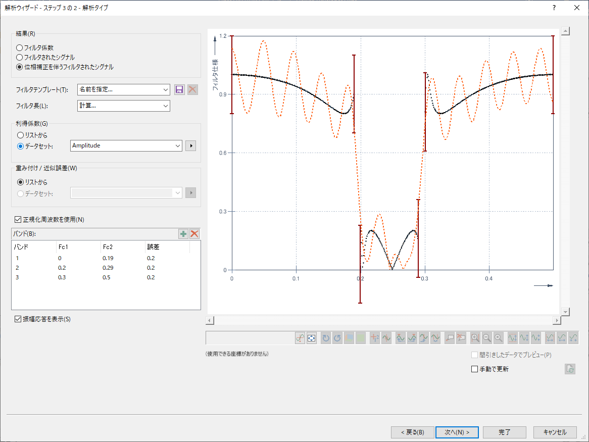Click the vertical shrink wave icon
Viewport: 589px width, 442px height.
[x=535, y=338]
